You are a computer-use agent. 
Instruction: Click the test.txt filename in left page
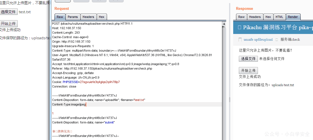coord(25,12)
